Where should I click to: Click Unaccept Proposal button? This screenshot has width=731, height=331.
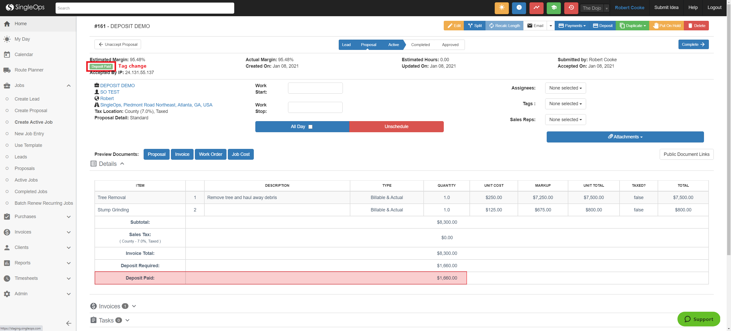118,44
